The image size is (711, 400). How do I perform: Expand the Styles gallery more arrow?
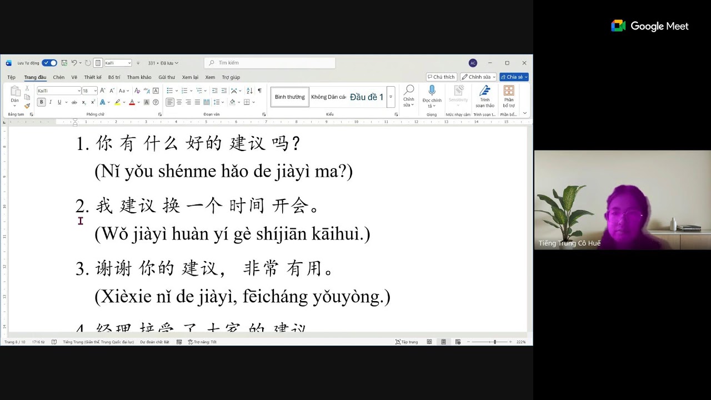pyautogui.click(x=390, y=97)
